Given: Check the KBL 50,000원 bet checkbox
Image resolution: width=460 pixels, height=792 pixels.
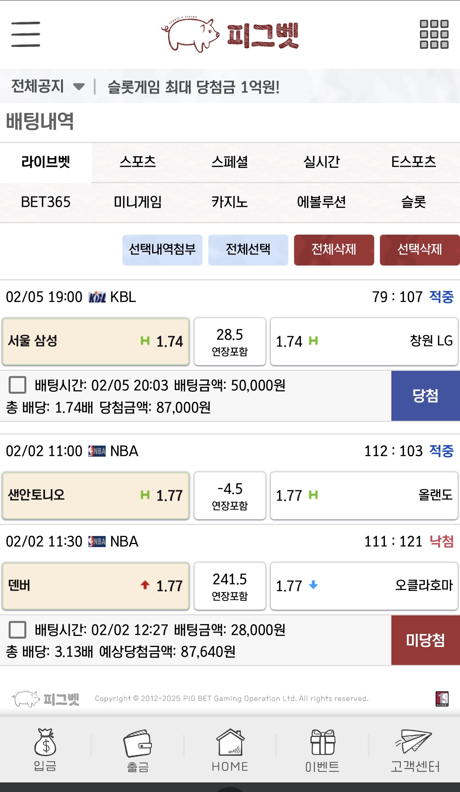Looking at the screenshot, I should click(18, 385).
